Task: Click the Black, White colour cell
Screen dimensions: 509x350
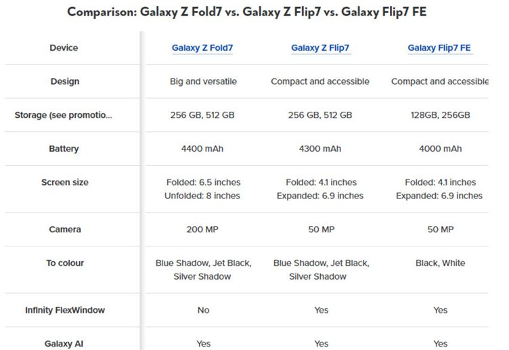Action: tap(439, 263)
